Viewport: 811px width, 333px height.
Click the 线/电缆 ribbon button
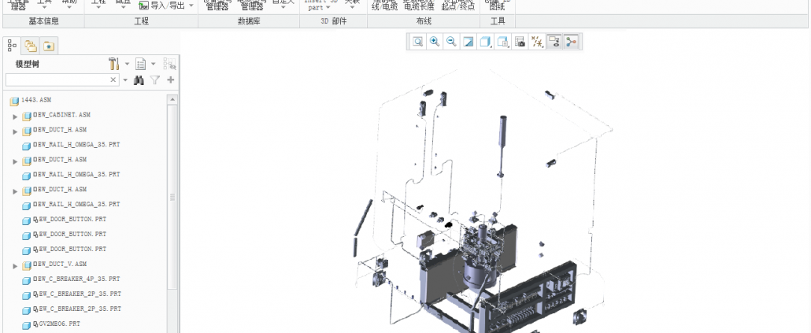386,5
